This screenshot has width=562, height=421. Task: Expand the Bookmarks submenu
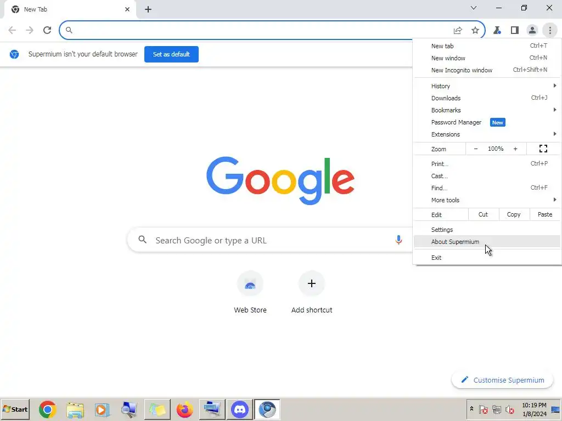[487, 110]
